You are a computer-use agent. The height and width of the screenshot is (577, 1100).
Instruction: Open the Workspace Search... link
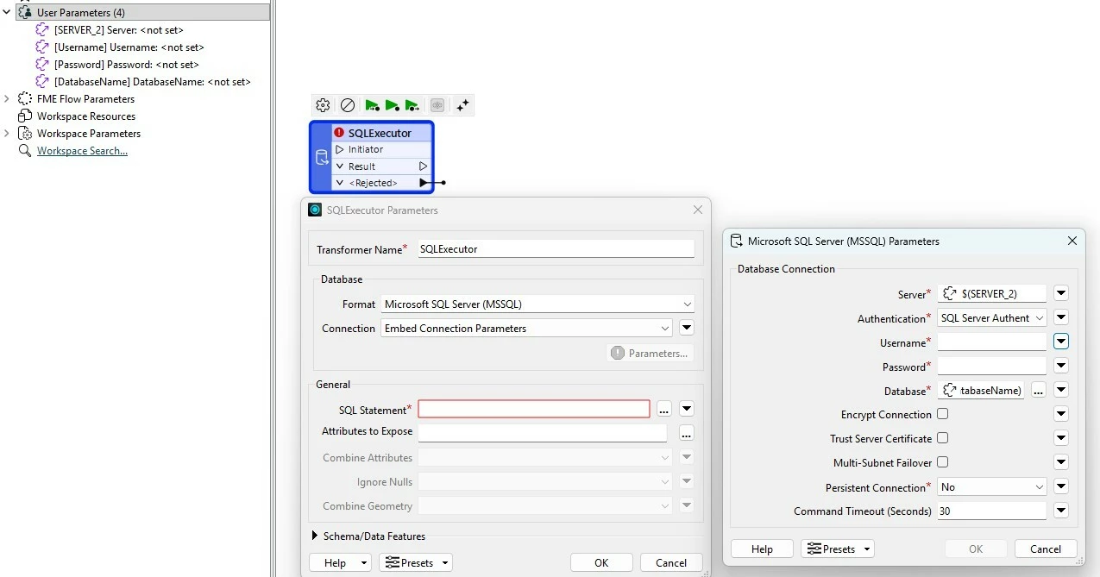point(82,151)
